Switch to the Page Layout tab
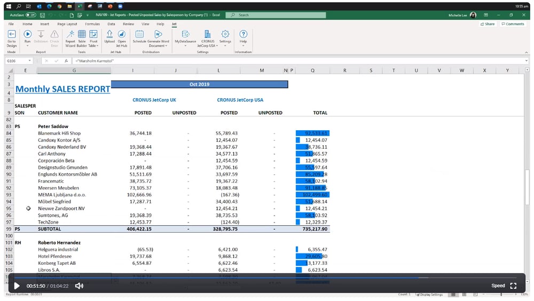The image size is (534, 301). [67, 24]
